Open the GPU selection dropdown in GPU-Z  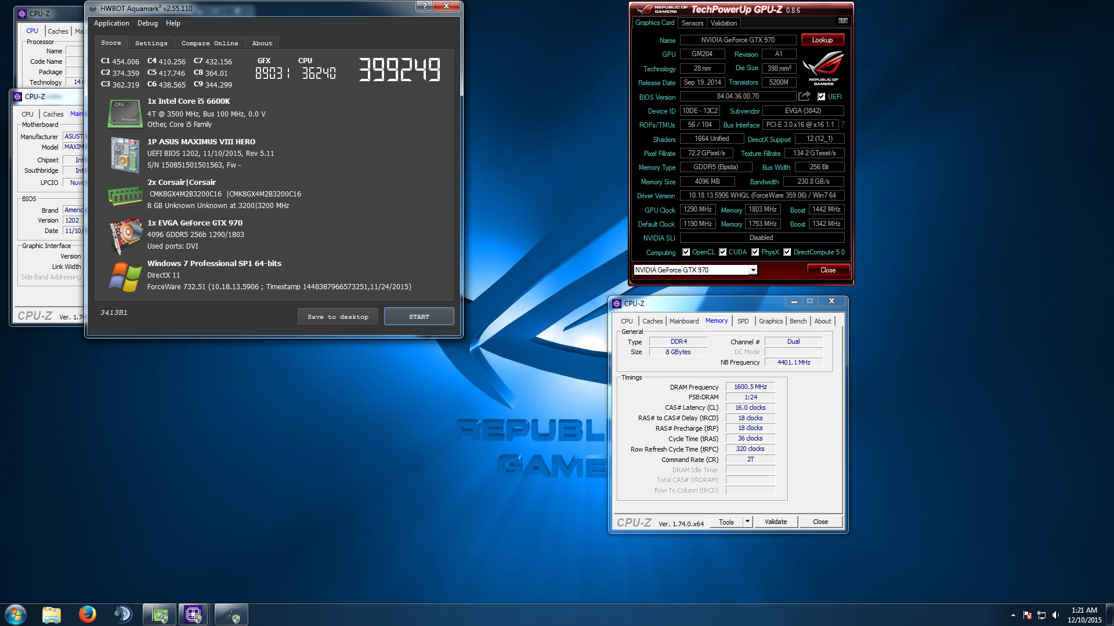pyautogui.click(x=753, y=270)
